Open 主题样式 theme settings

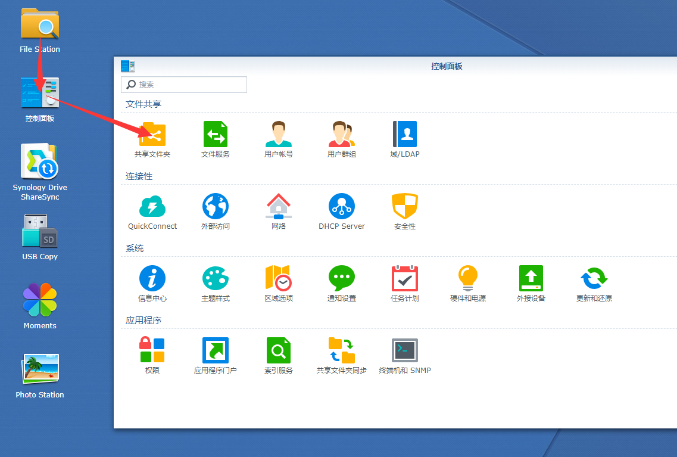point(216,279)
